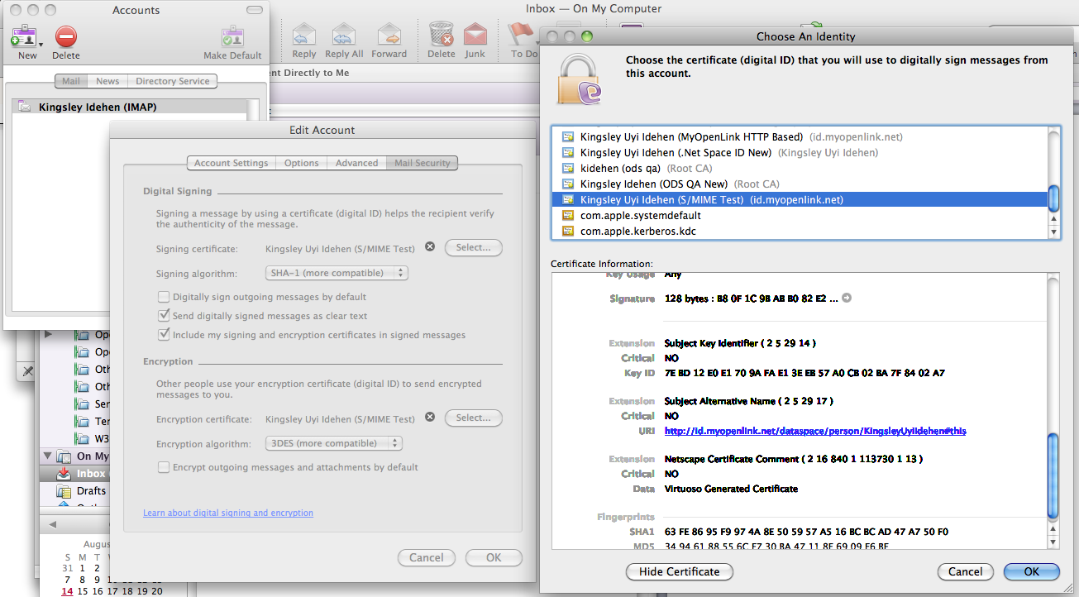Click the certificate list scrollbar thumb
Screen dimensions: 1079x597
(x=1054, y=198)
